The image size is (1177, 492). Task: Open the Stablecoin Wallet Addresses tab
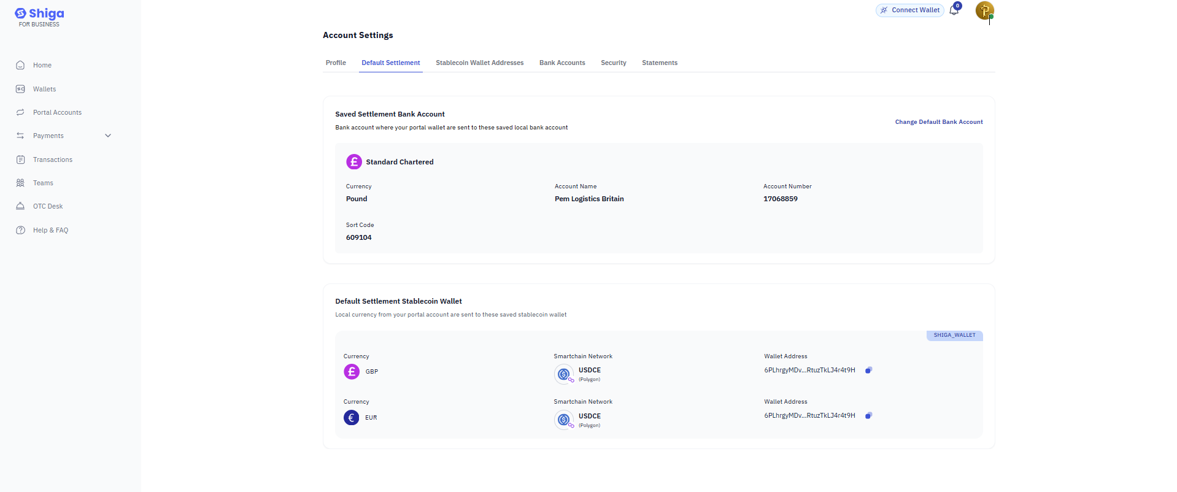point(480,63)
